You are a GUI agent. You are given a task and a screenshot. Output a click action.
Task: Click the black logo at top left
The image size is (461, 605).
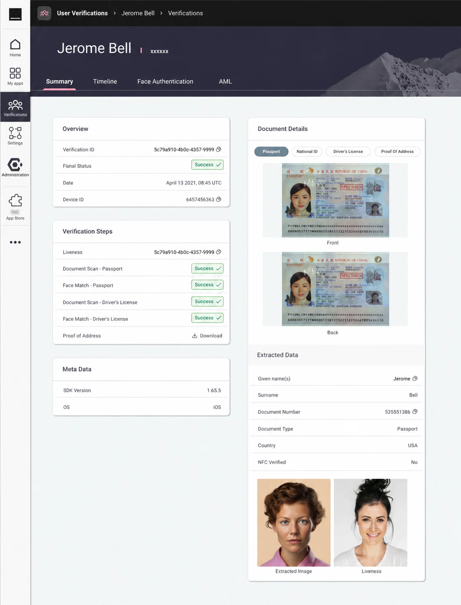(x=15, y=14)
